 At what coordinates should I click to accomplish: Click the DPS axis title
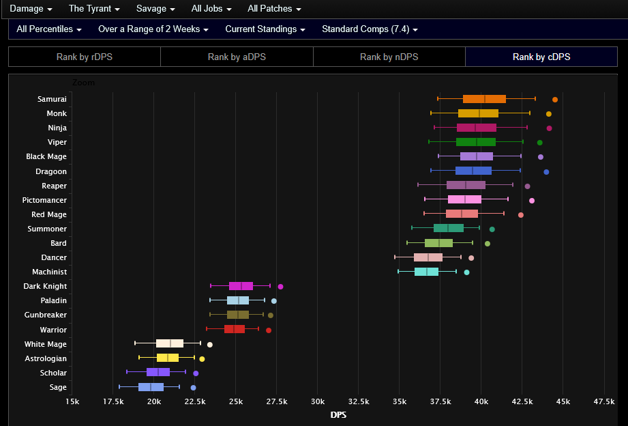tap(338, 415)
